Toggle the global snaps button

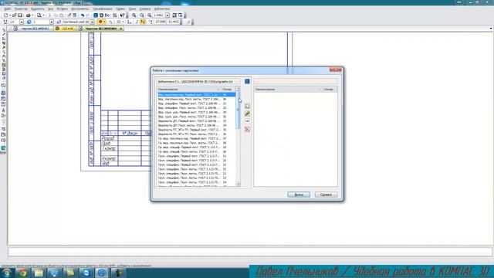point(100,22)
